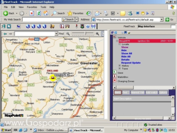177x133 pixels.
Task: Click the Request Update link
Action: (x=131, y=63)
